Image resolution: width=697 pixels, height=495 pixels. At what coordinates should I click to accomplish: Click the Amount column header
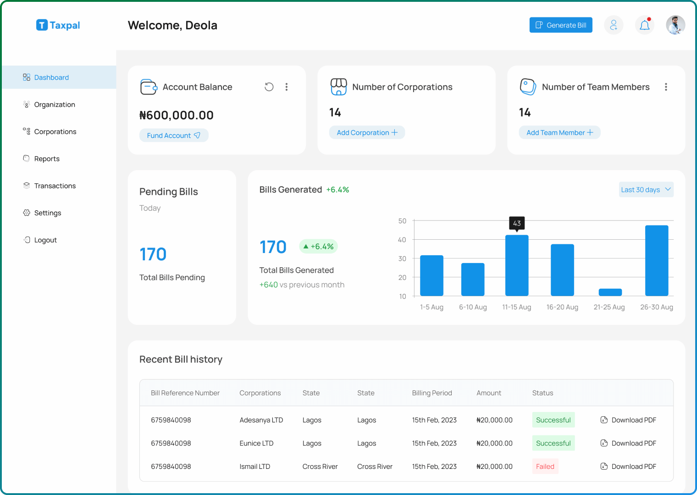click(489, 393)
